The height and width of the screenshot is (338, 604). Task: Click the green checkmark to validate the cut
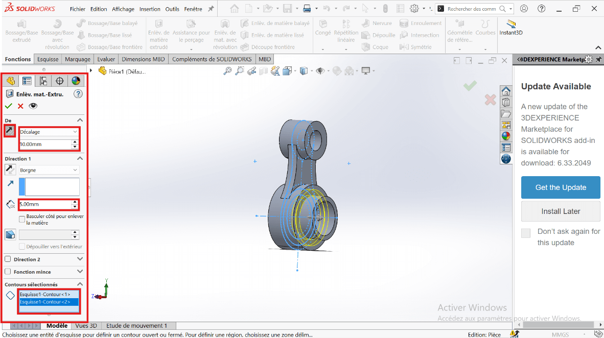(x=8, y=106)
